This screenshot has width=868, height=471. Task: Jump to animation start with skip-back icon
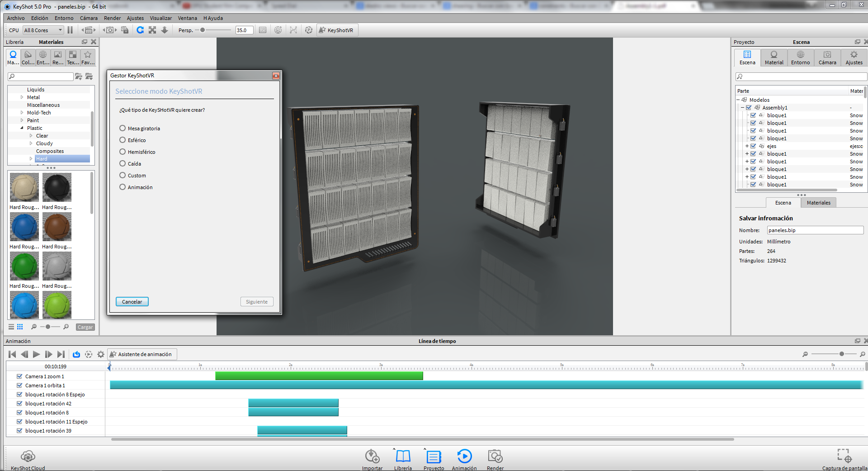[x=12, y=354]
